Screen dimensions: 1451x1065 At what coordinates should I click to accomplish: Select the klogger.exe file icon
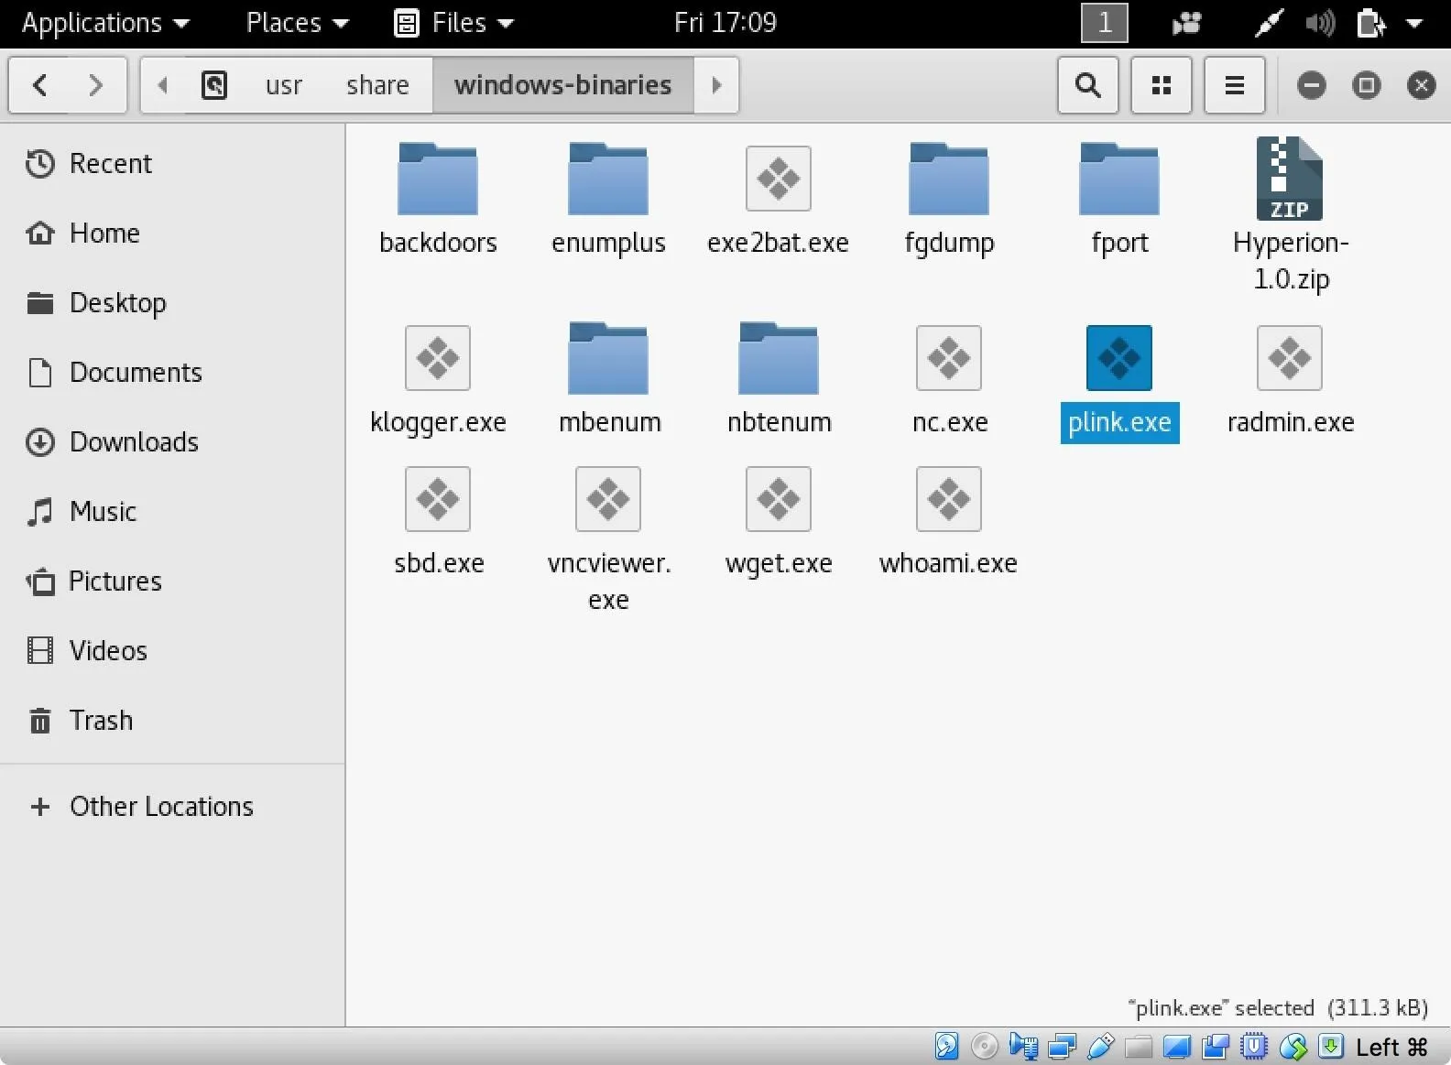coord(438,358)
